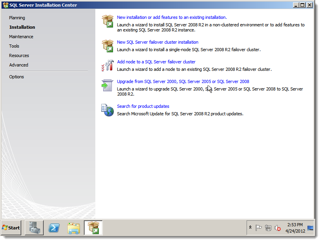The height and width of the screenshot is (242, 321).
Task: Switch to the Planning page
Action: (x=17, y=18)
